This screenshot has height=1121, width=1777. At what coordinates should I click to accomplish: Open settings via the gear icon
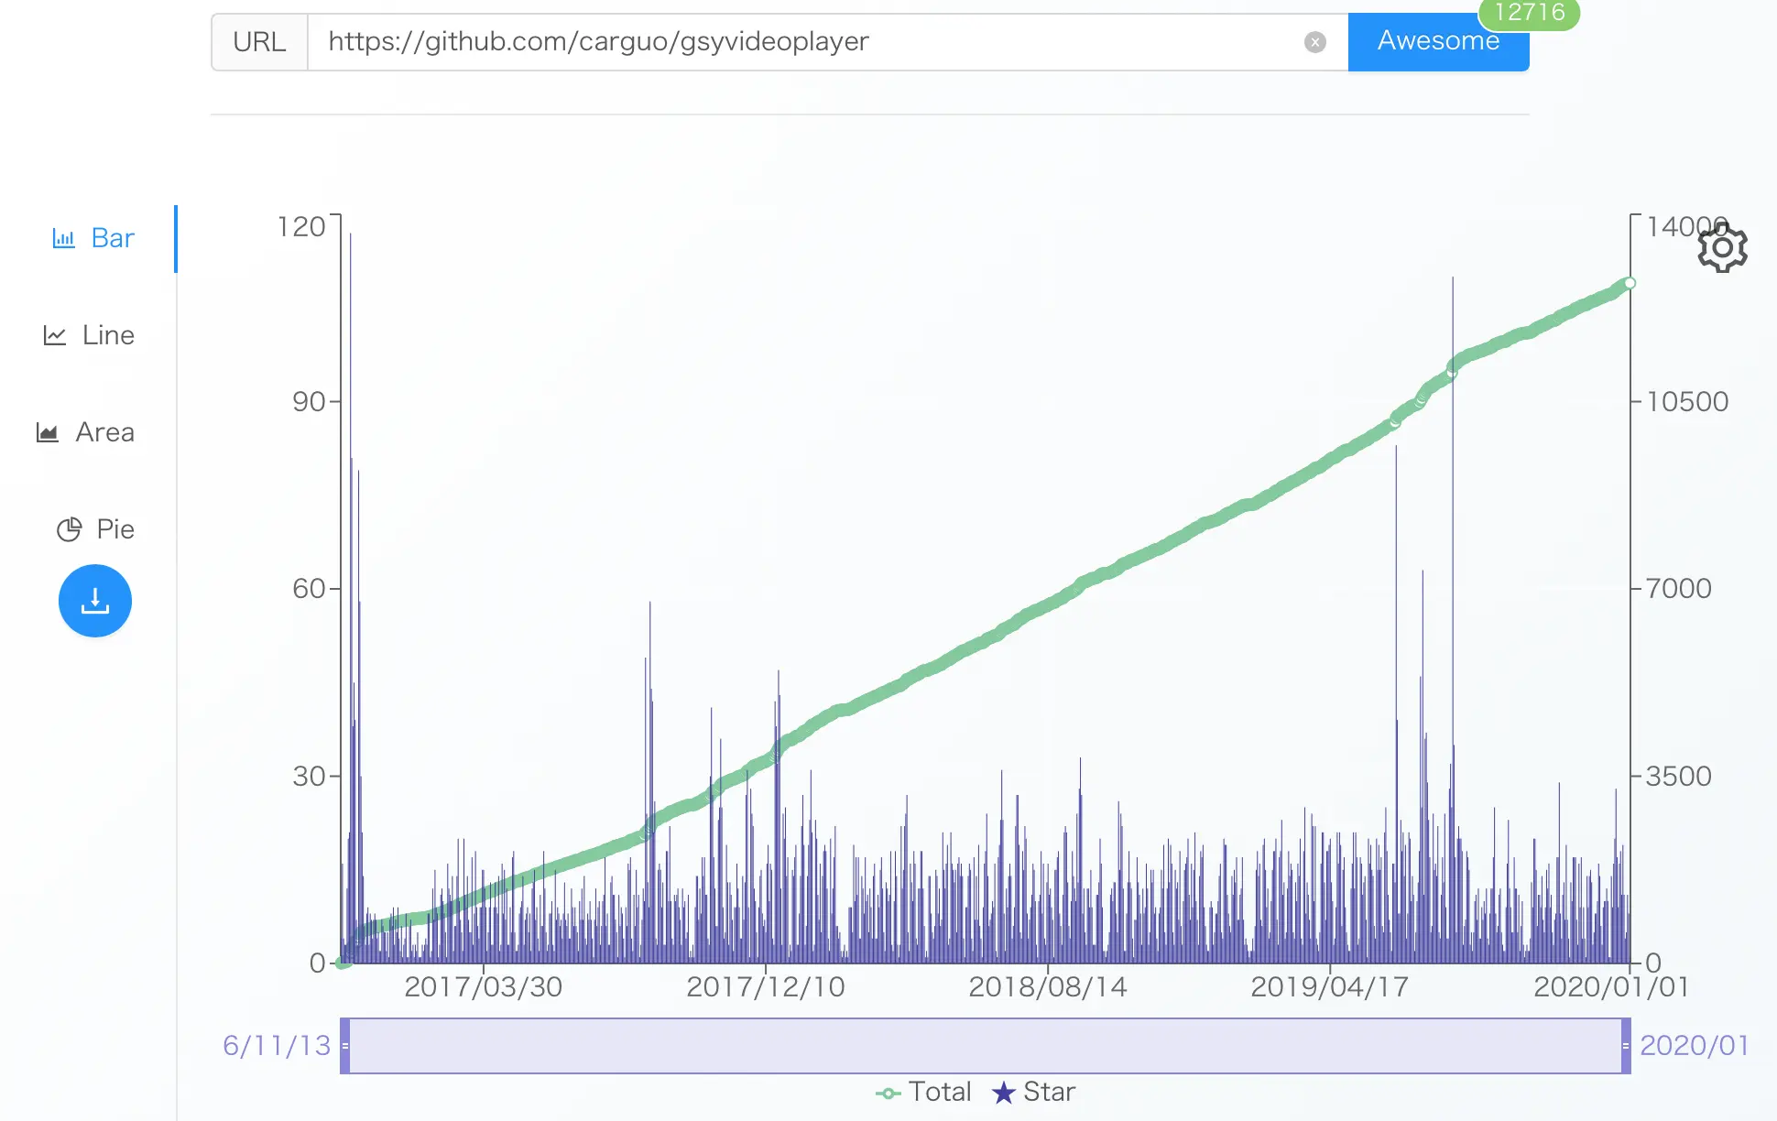coord(1722,248)
